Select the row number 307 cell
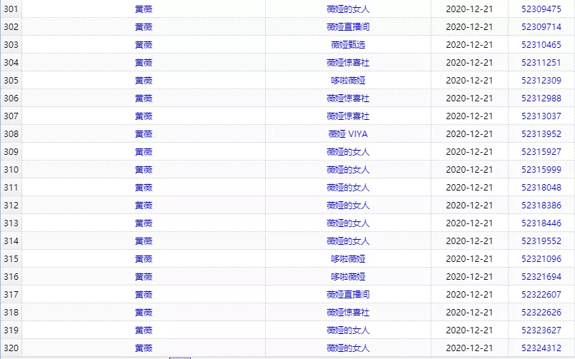Image resolution: width=575 pixels, height=359 pixels. point(11,116)
